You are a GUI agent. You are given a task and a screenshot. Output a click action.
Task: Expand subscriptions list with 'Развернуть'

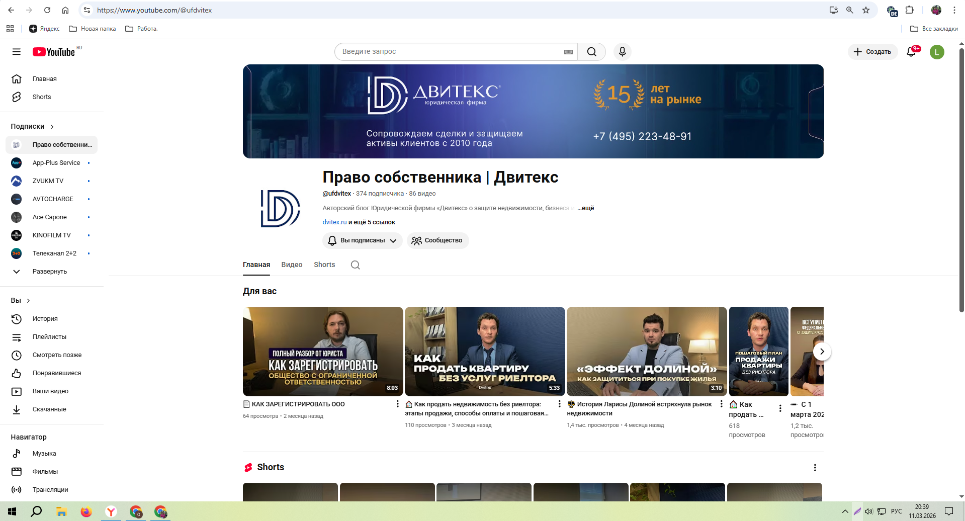coord(49,272)
